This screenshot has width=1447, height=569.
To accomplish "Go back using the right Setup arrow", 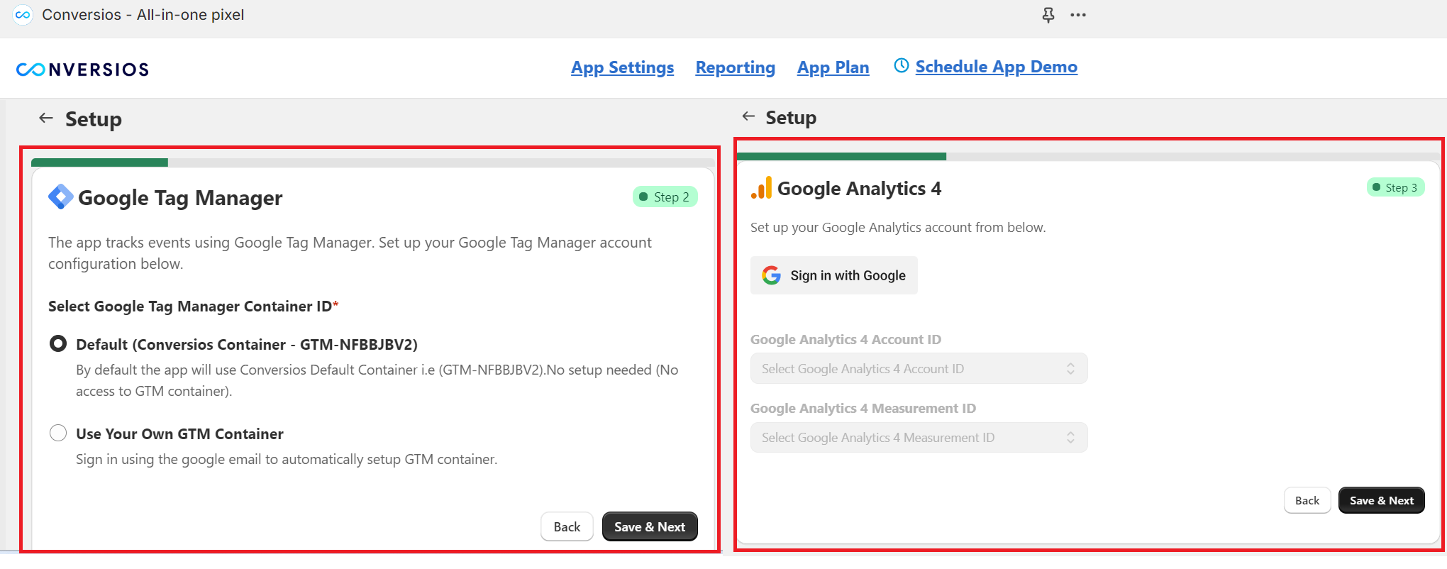I will (748, 116).
